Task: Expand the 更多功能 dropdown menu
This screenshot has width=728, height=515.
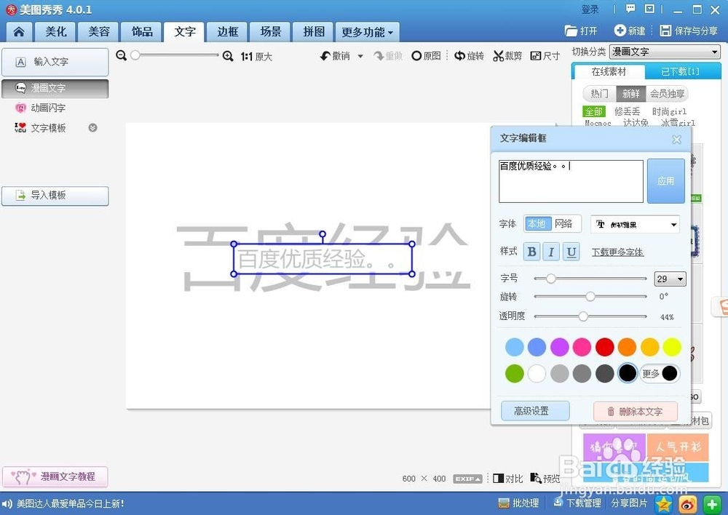Action: coord(367,31)
